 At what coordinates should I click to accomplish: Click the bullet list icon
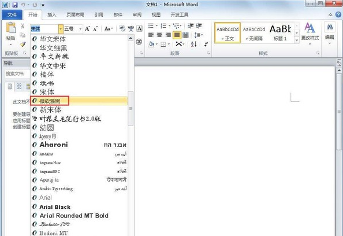(x=151, y=26)
